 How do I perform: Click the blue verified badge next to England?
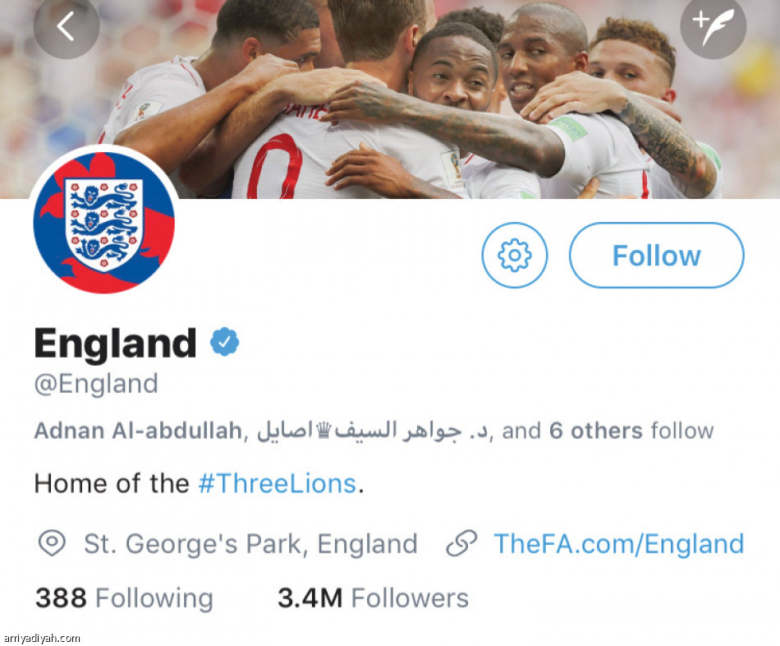(224, 342)
